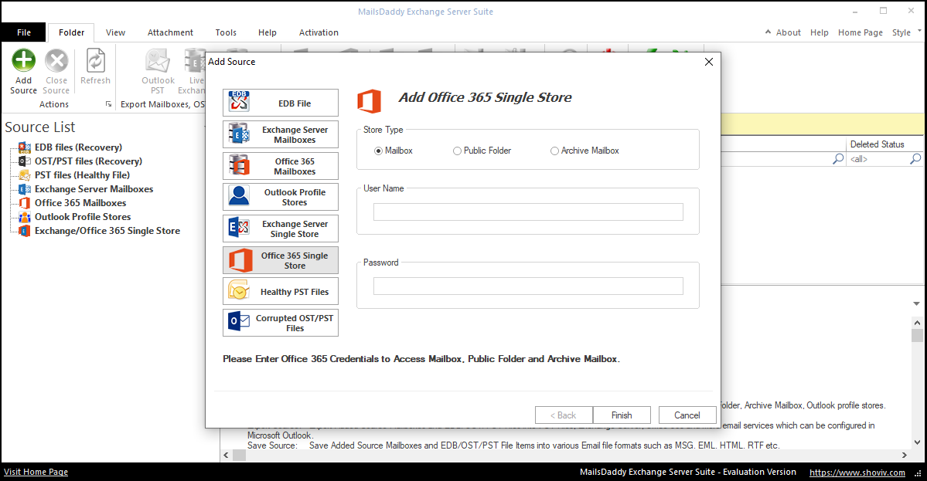Click the horizontal scrollbar right arrow
The width and height of the screenshot is (927, 481).
(904, 455)
